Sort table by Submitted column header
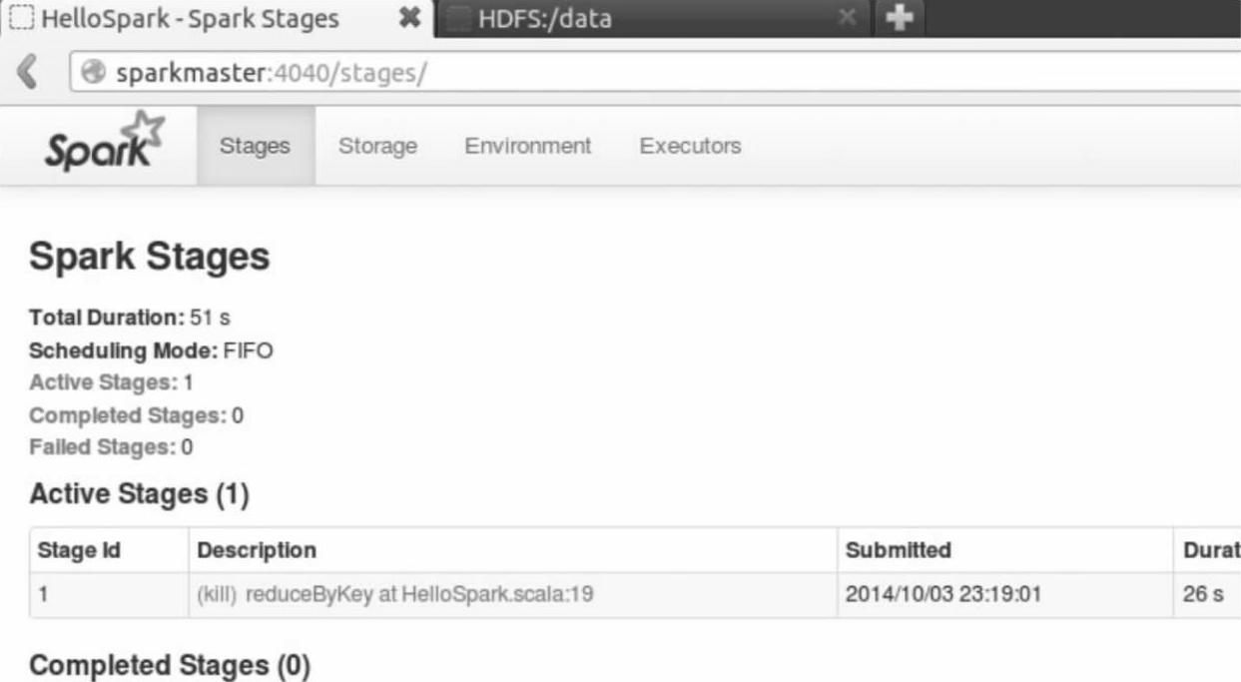 (x=898, y=550)
